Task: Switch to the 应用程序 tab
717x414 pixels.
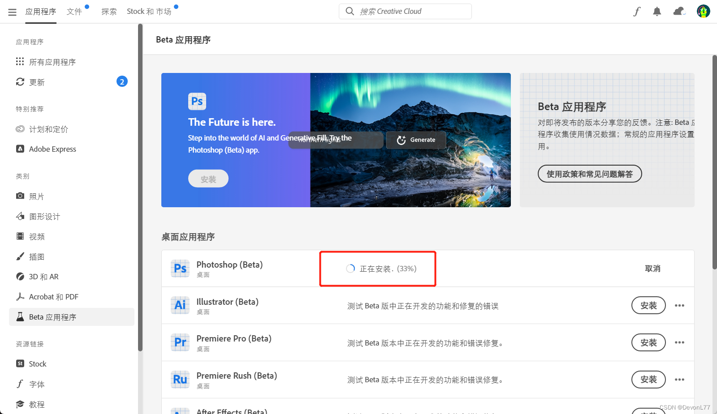Action: tap(41, 12)
